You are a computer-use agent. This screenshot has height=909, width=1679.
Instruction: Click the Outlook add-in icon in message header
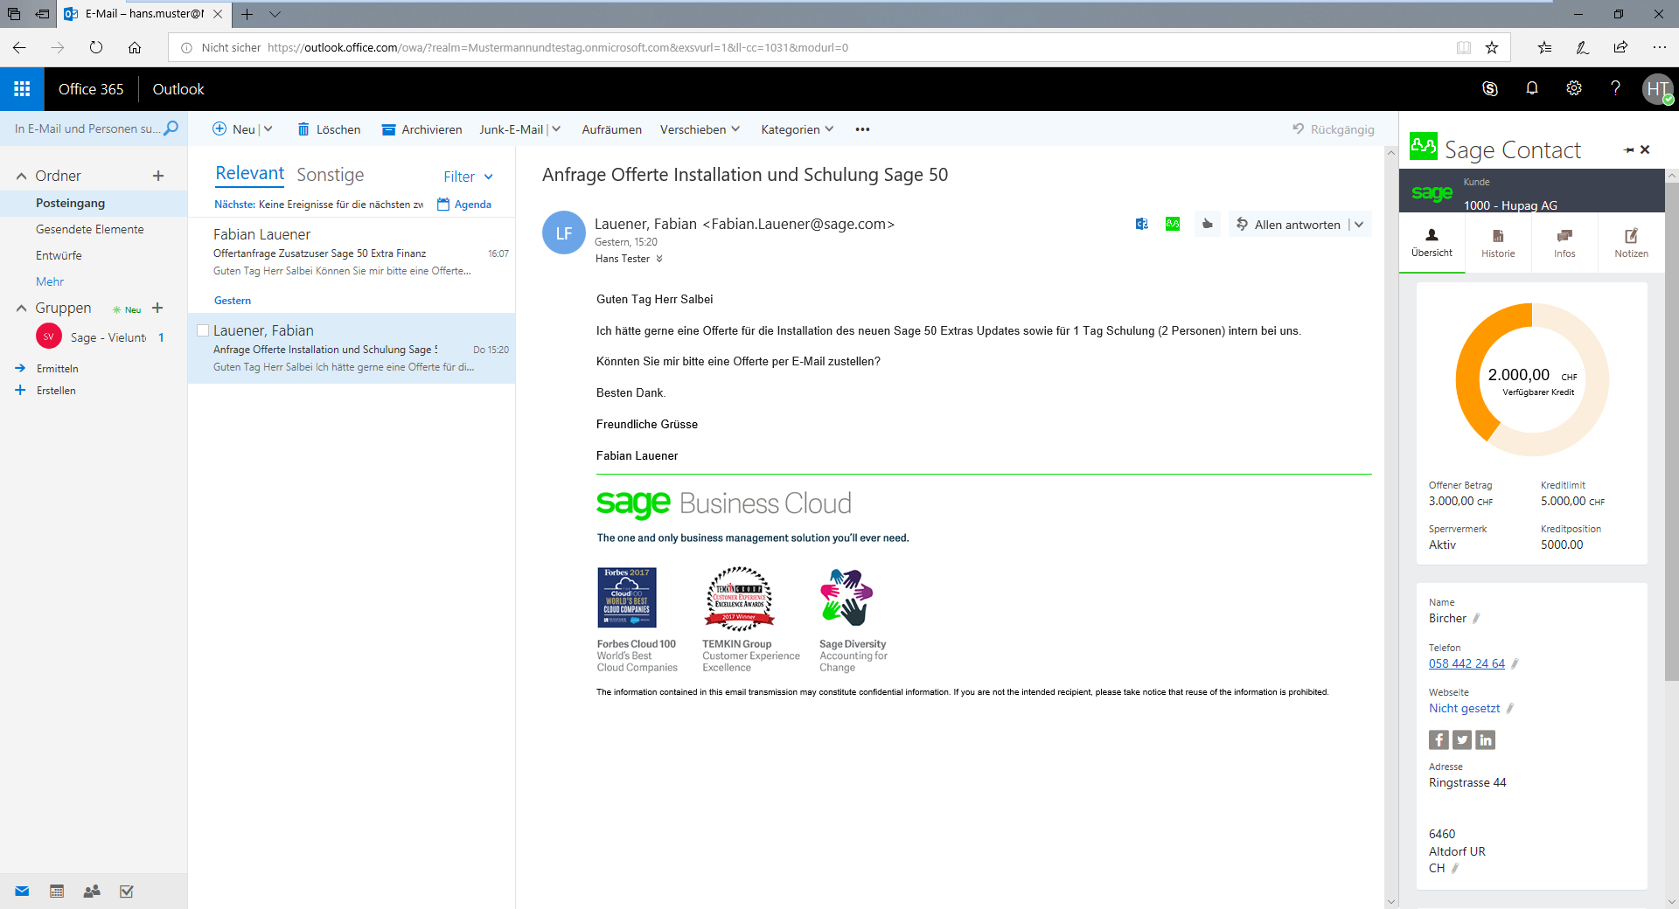pyautogui.click(x=1142, y=224)
